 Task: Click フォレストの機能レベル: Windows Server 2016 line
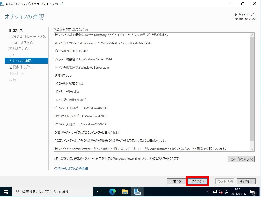click(x=83, y=59)
